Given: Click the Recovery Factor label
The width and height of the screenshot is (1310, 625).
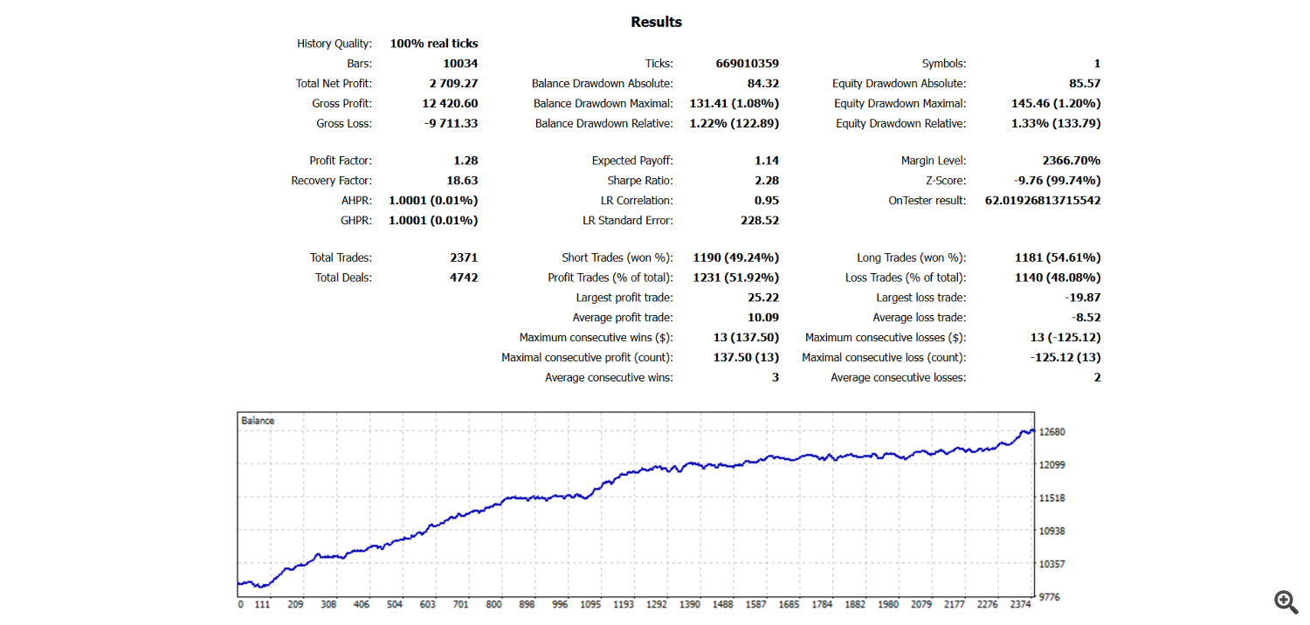Looking at the screenshot, I should pyautogui.click(x=331, y=181).
